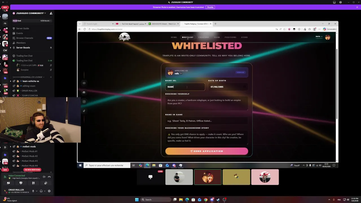361x203 pixels.
Task: Open TEAM page in Traplife navigation
Action: (x=217, y=37)
